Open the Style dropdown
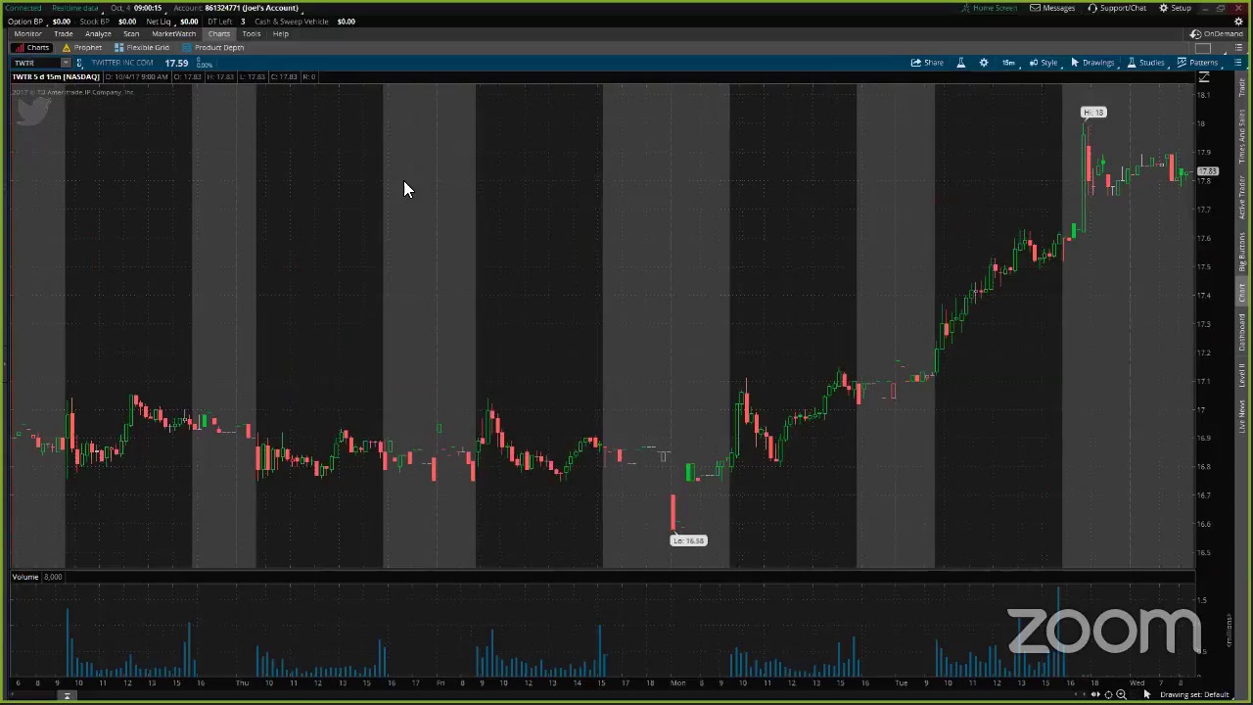This screenshot has width=1253, height=705. click(x=1044, y=63)
